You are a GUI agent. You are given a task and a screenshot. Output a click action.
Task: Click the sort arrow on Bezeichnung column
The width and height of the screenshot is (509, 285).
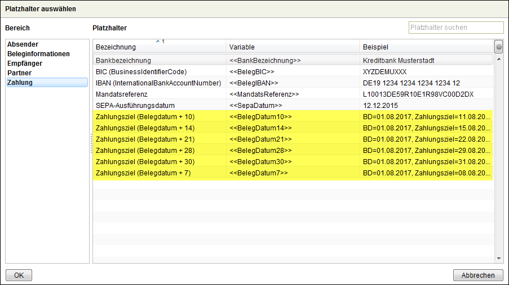point(158,42)
